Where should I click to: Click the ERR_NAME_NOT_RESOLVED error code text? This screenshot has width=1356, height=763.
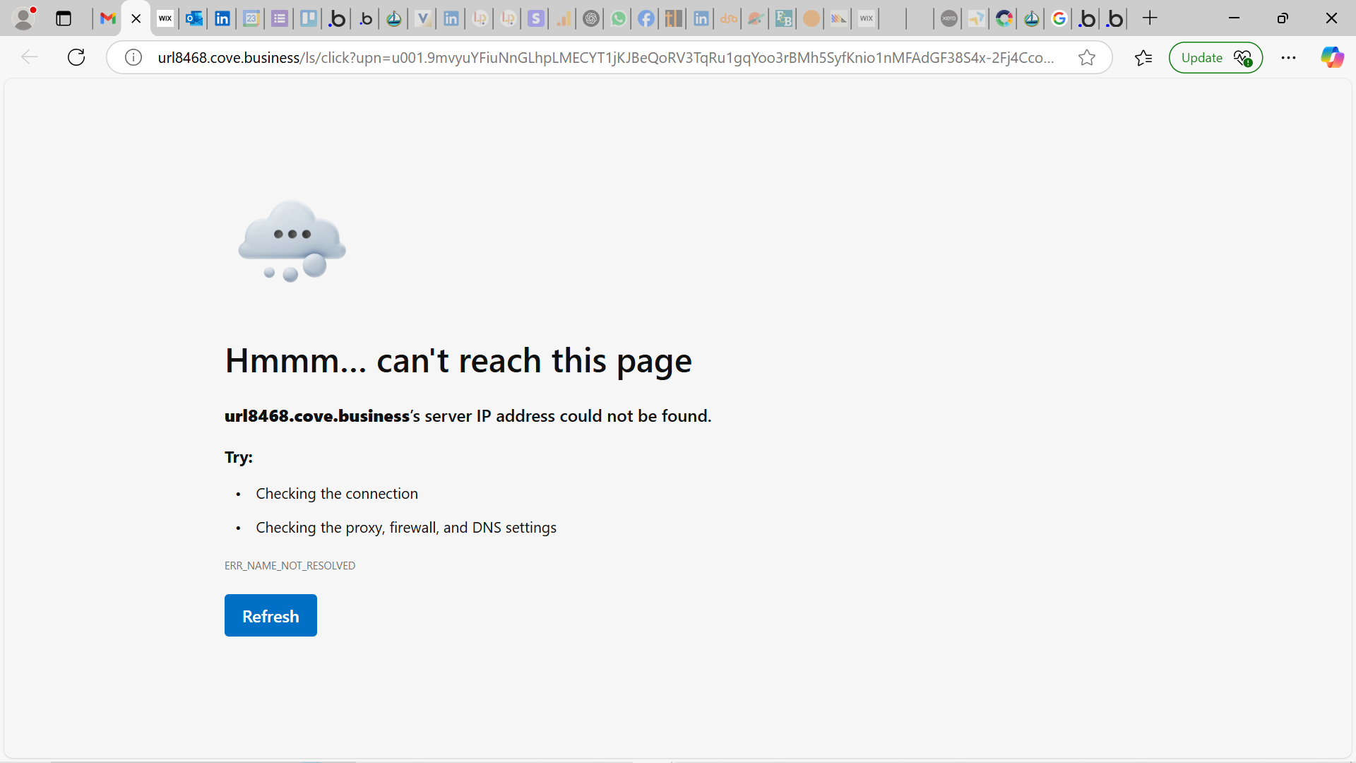[290, 565]
